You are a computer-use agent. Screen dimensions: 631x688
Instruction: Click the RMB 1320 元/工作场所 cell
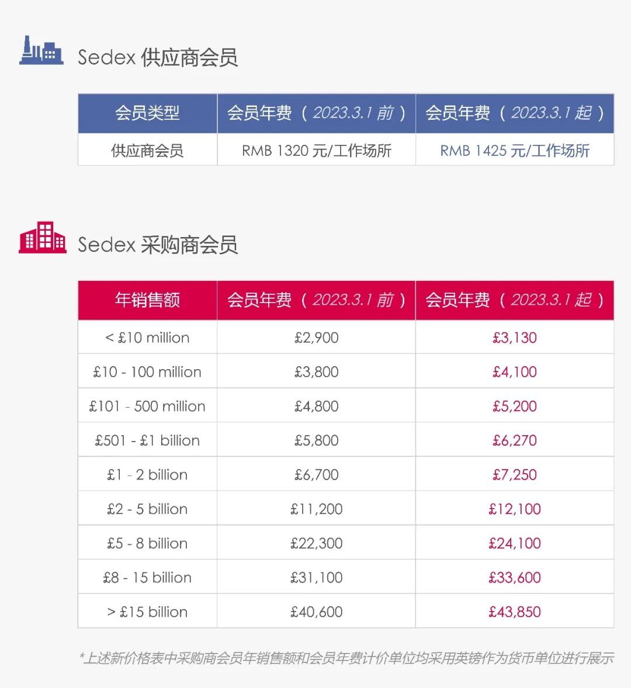(x=316, y=151)
